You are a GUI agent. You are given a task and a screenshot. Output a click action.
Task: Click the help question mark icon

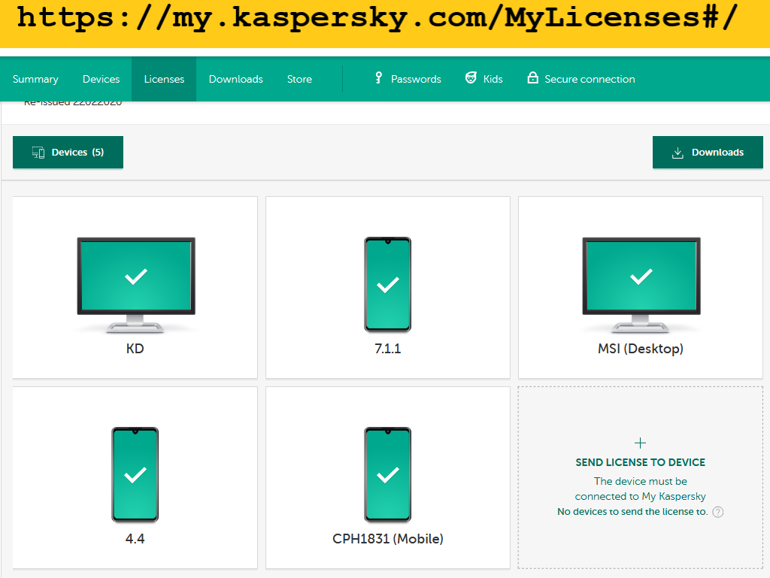tap(718, 512)
